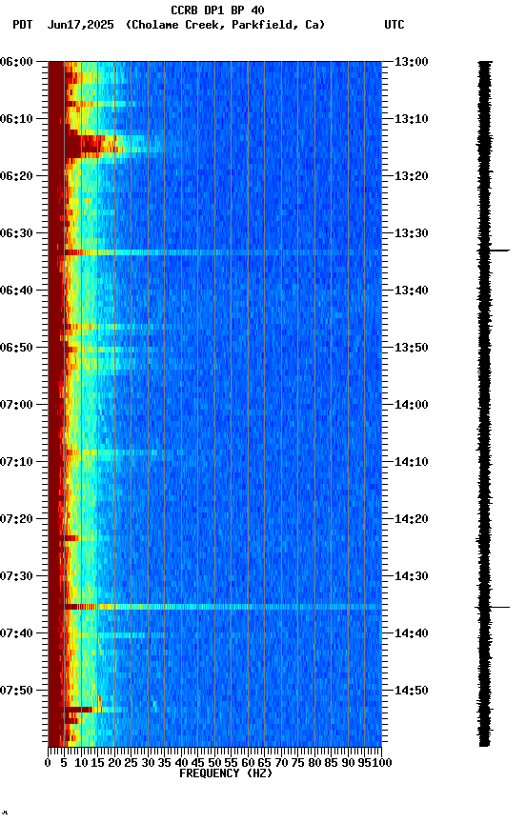Click the 75 Hz frequency axis label
This screenshot has width=526, height=823.
pos(297,763)
